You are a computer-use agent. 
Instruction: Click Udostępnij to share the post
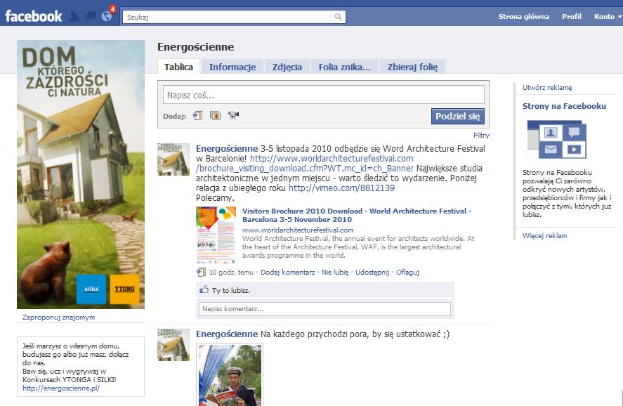(372, 272)
